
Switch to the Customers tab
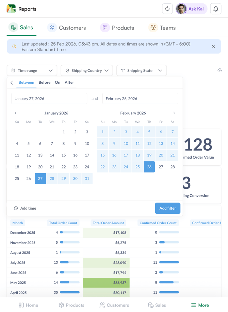coord(67,28)
